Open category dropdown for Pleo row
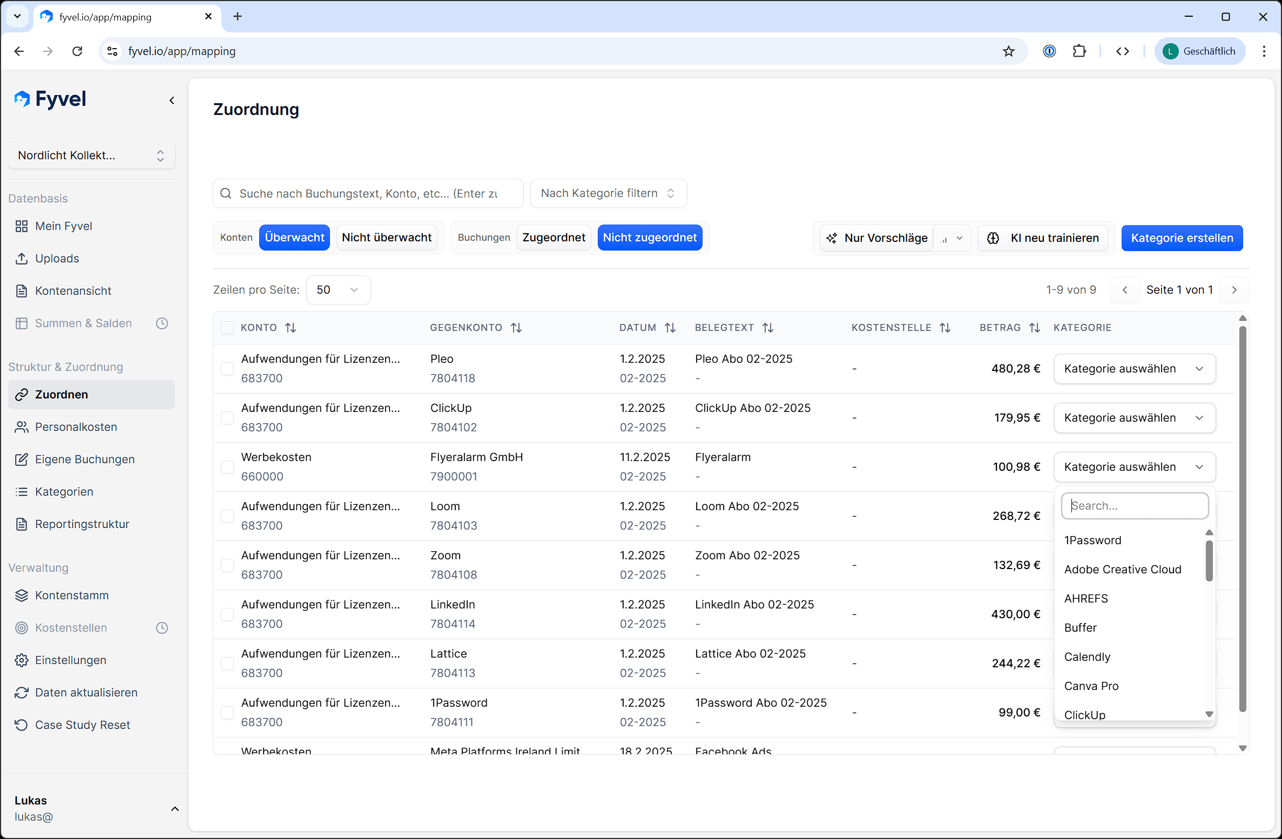The width and height of the screenshot is (1282, 839). pos(1135,369)
